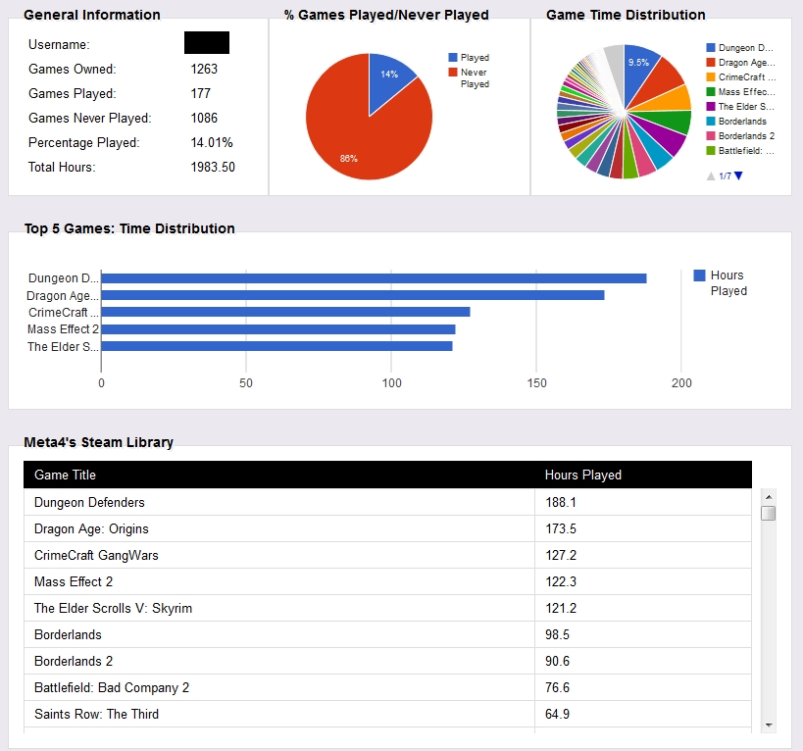
Task: Click the 1/7 legend page indicator
Action: pos(725,176)
